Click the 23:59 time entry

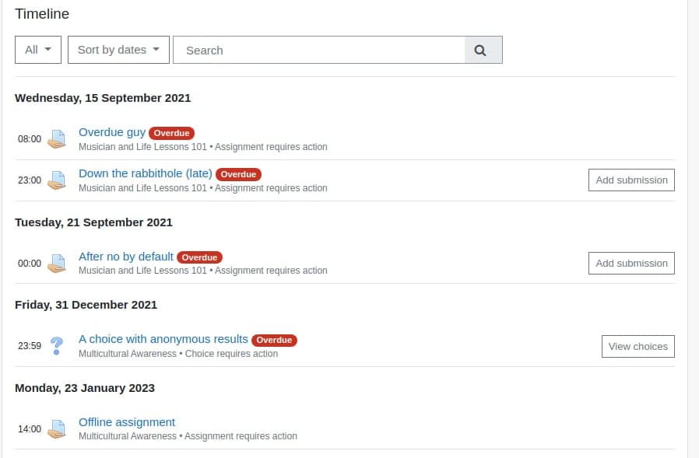click(30, 346)
